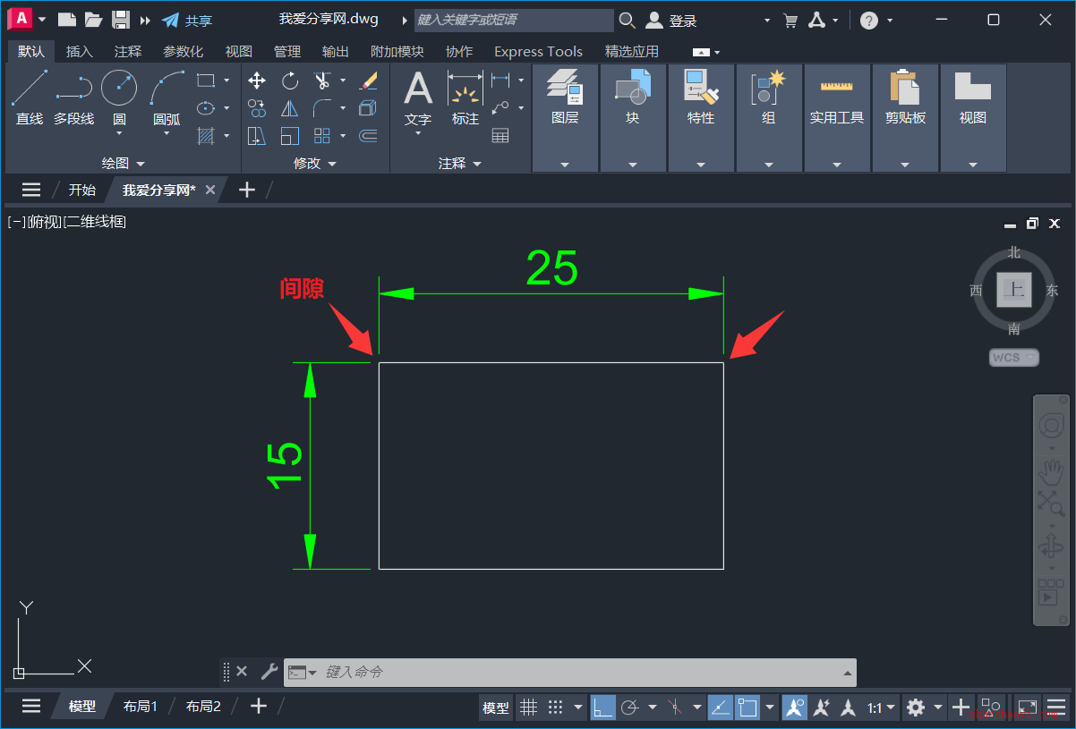Click the keyword search box in title bar
The height and width of the screenshot is (729, 1076).
514,20
